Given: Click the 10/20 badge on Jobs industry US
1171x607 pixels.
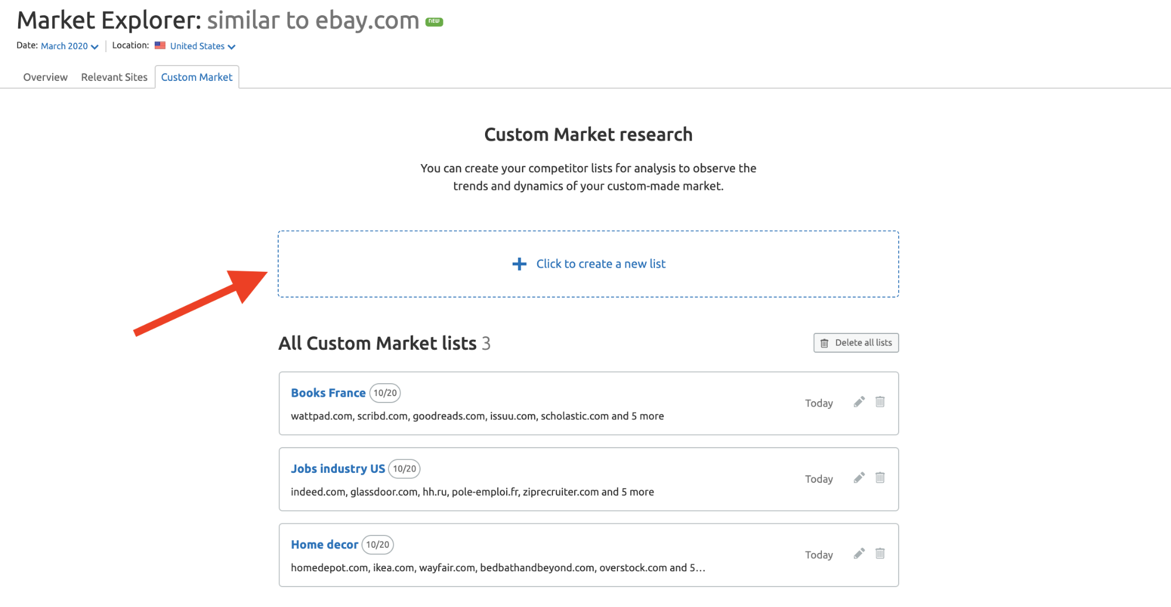Looking at the screenshot, I should [404, 469].
